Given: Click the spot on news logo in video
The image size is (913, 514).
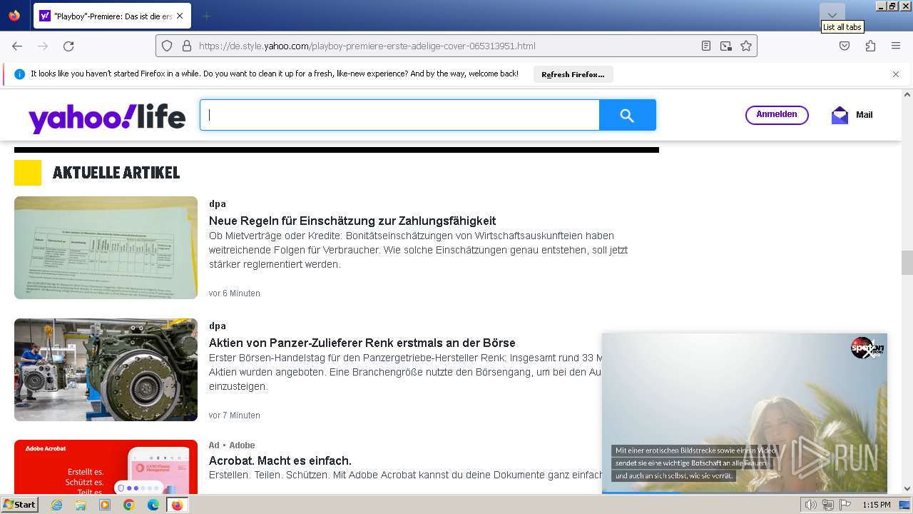Looking at the screenshot, I should click(866, 348).
